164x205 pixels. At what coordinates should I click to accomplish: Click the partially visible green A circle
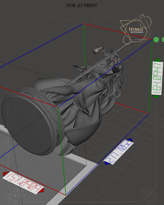pyautogui.click(x=163, y=40)
